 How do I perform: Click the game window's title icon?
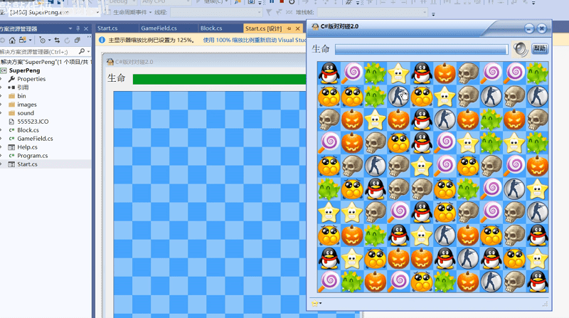(x=315, y=26)
